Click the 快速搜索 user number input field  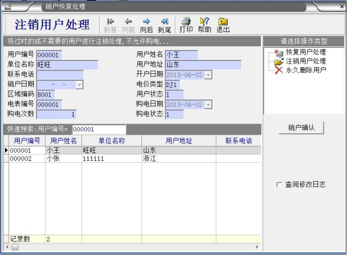(99, 129)
